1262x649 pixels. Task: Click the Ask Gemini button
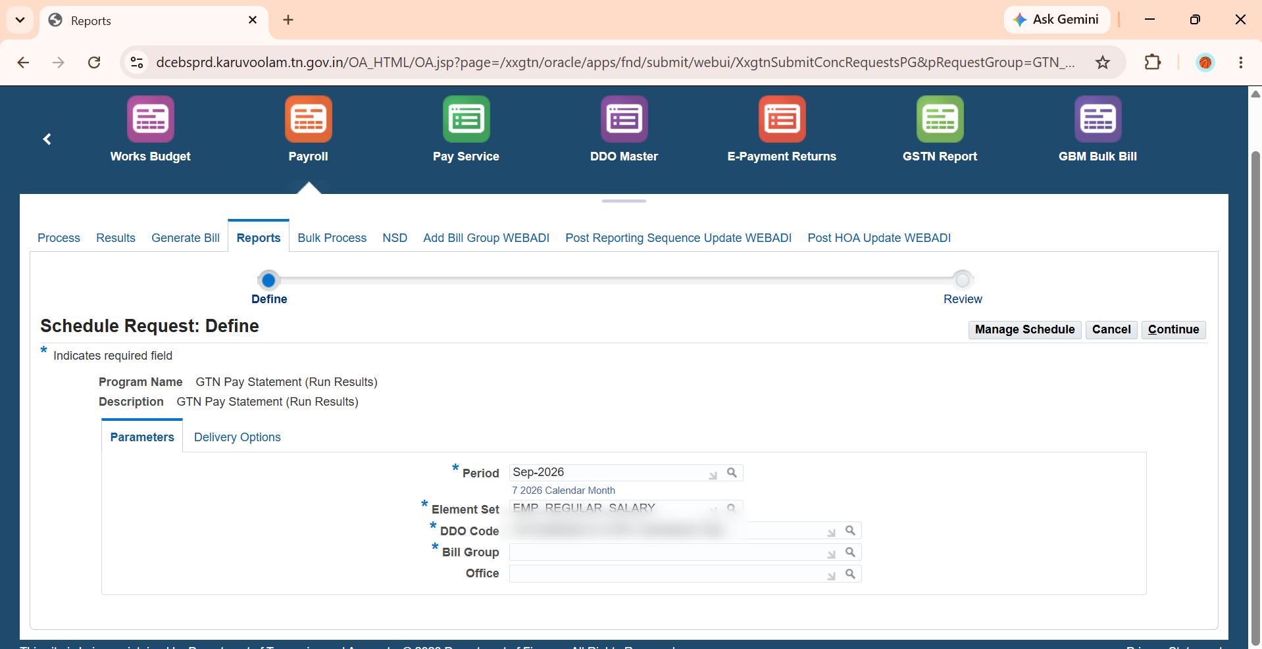(x=1057, y=20)
